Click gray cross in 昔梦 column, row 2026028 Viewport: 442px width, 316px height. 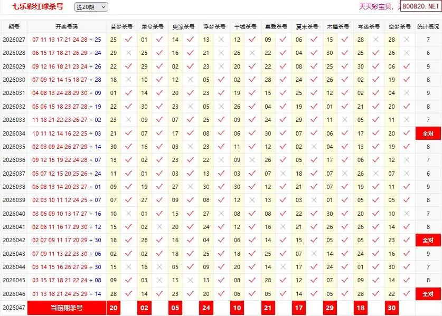point(128,53)
